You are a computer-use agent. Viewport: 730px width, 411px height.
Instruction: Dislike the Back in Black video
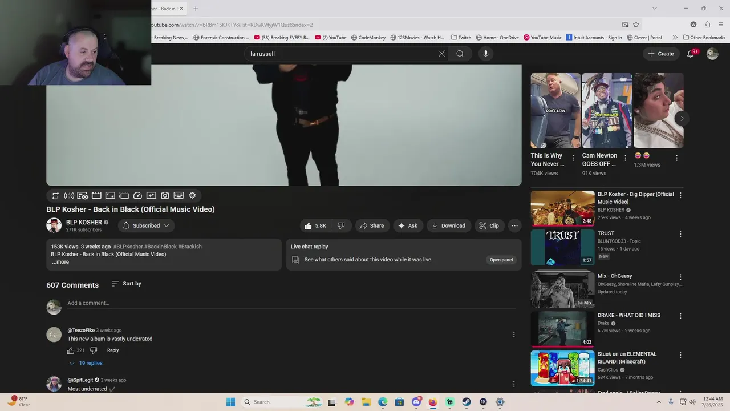tap(341, 225)
